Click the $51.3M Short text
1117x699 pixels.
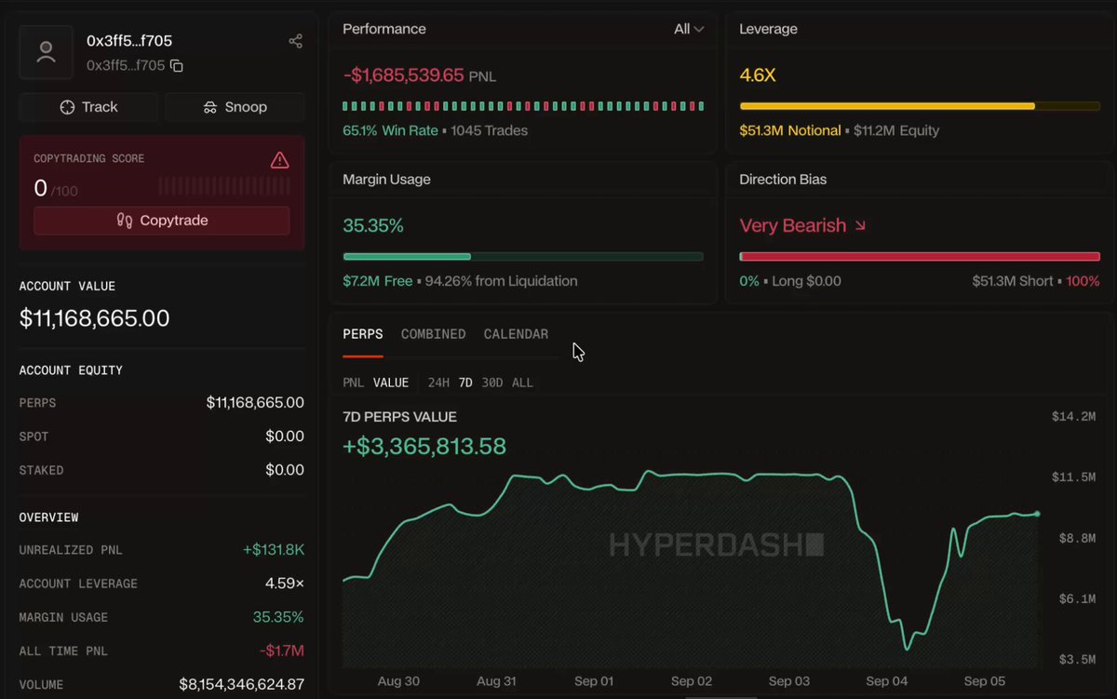coord(1013,280)
